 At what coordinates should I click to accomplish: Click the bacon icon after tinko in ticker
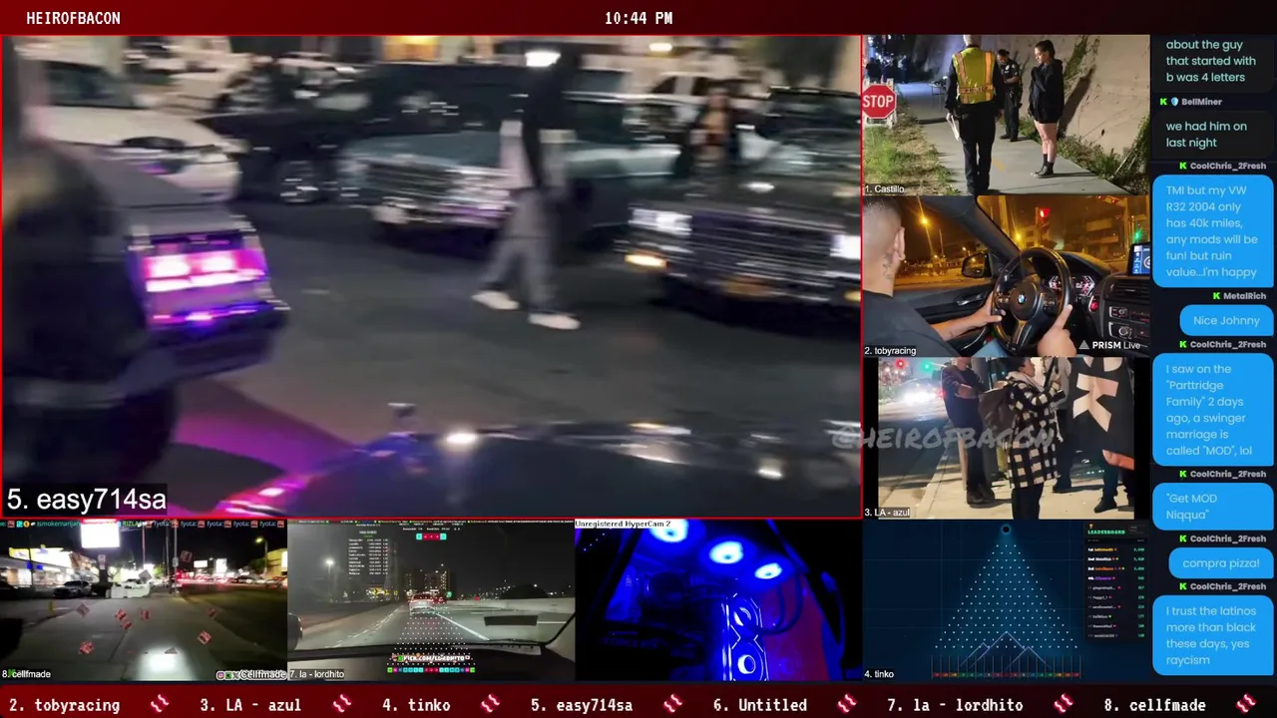coord(490,704)
